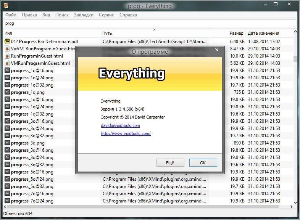Sort by the Имя column header
Viewport: 300px width, 220px height.
pyautogui.click(x=52, y=33)
